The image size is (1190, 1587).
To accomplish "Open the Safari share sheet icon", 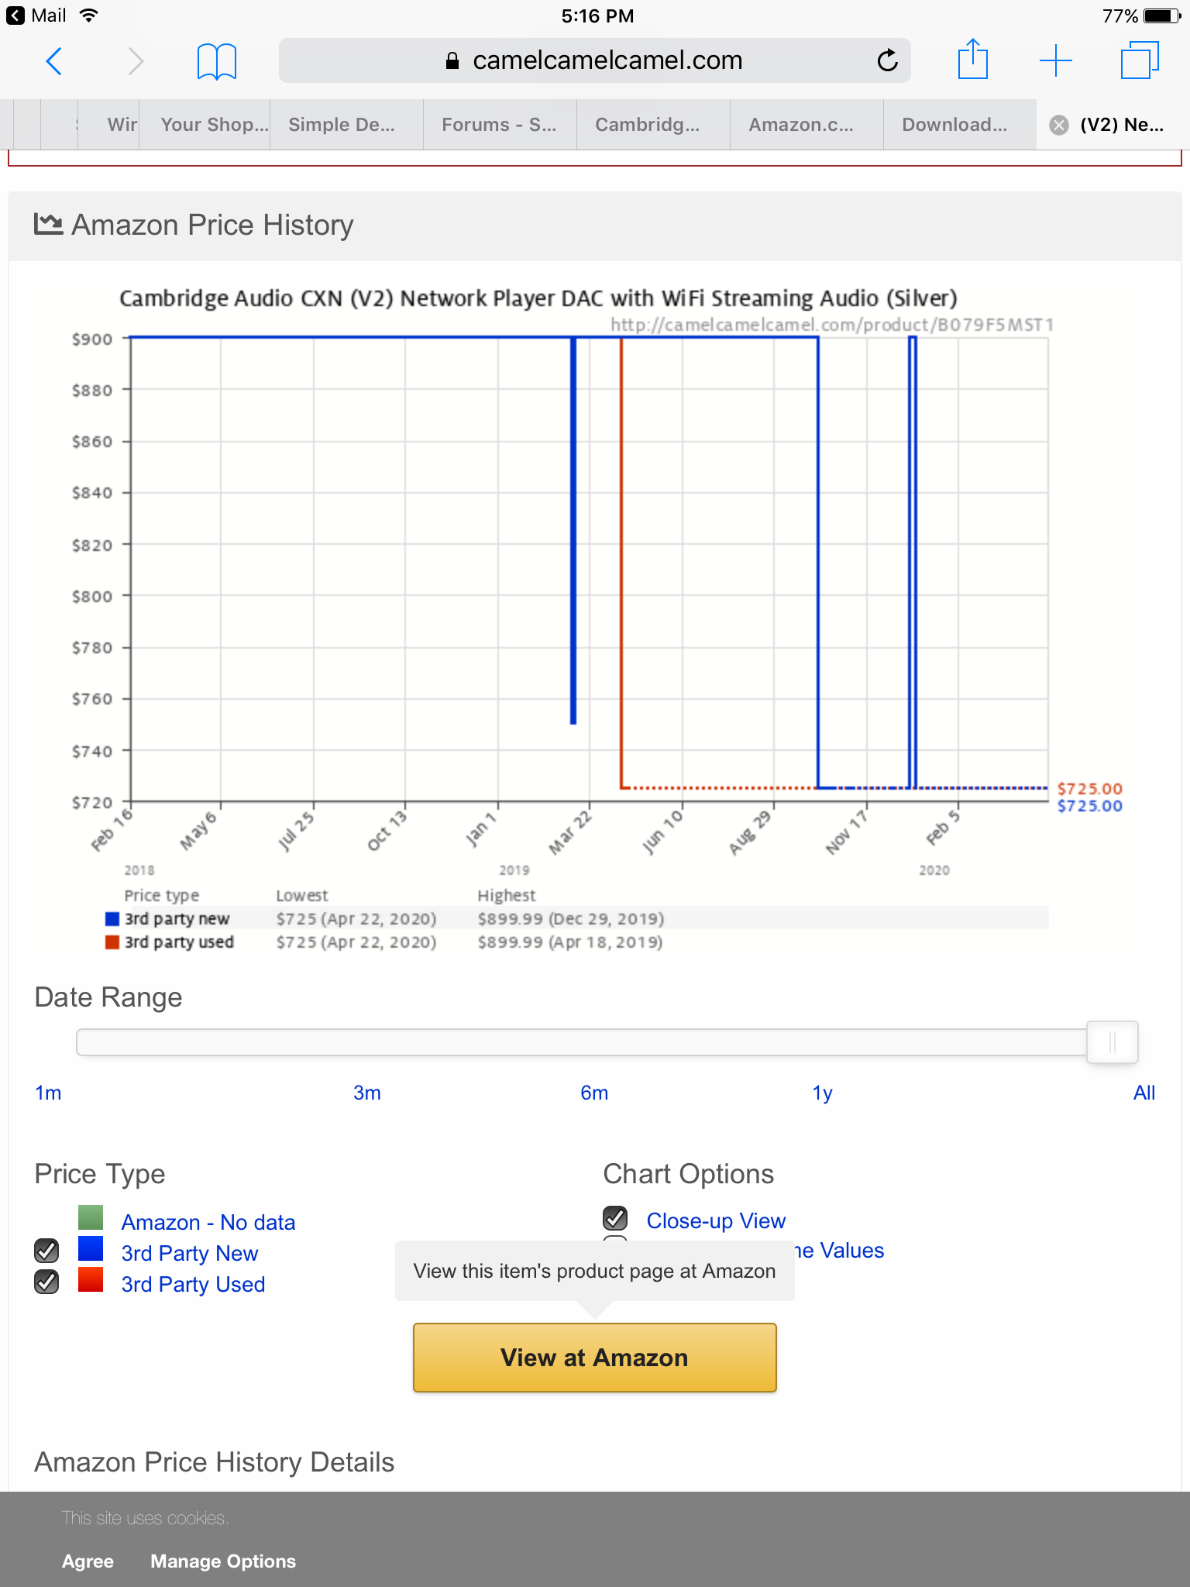I will tap(972, 59).
